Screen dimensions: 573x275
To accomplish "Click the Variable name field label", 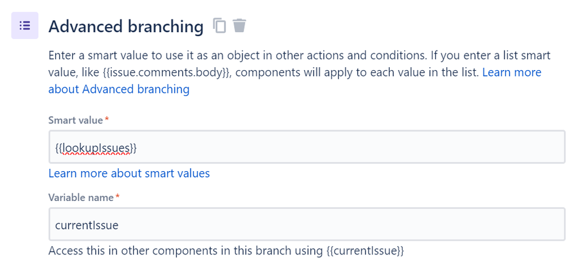I will pyautogui.click(x=81, y=197).
